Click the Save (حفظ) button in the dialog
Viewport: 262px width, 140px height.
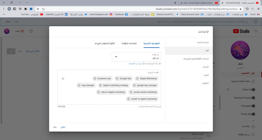point(55,127)
